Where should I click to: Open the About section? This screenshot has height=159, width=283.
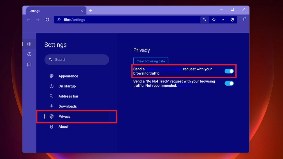[x=63, y=127]
